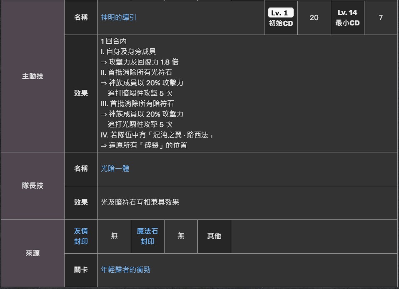The height and width of the screenshot is (289, 399).
Task: Click the 無 cell beside 魔法石封印
Action: click(181, 236)
